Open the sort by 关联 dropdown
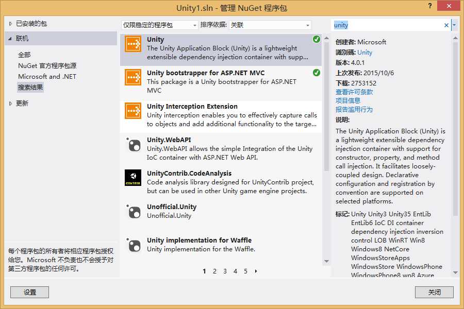This screenshot has width=464, height=309. [270, 25]
